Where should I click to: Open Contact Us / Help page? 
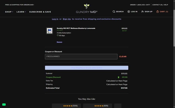[x=160, y=5]
